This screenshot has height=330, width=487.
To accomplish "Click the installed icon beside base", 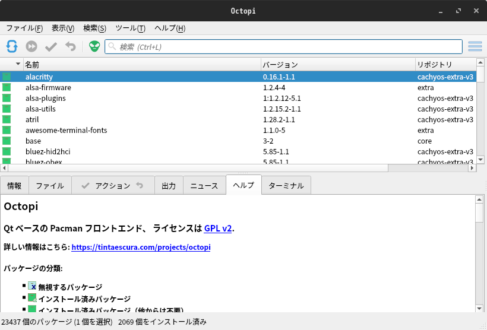I will click(x=7, y=141).
